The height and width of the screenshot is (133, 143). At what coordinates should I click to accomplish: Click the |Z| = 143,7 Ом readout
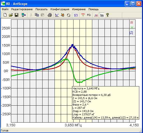click(82, 101)
